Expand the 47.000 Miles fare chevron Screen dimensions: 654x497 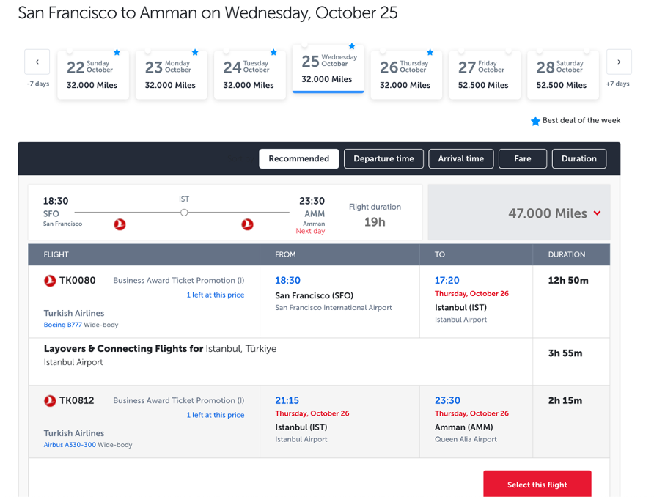click(x=598, y=213)
